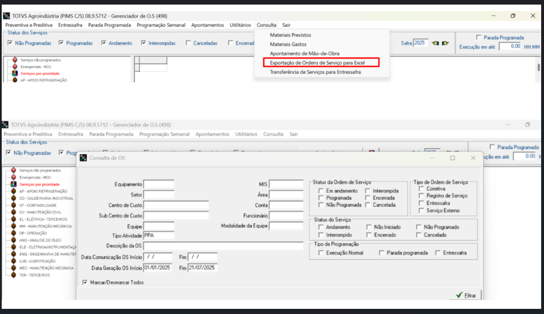Open Apontamentos menu in the window with the open Consulta menu
Screen dimensions: 544x314
coord(207,25)
